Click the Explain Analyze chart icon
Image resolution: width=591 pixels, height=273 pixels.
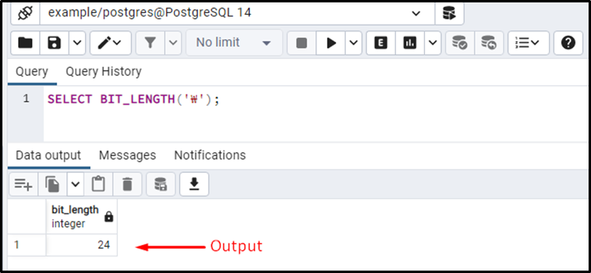click(409, 43)
